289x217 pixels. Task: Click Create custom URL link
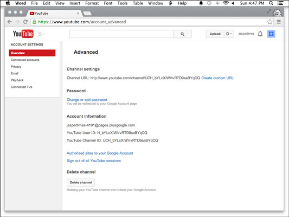pos(217,78)
